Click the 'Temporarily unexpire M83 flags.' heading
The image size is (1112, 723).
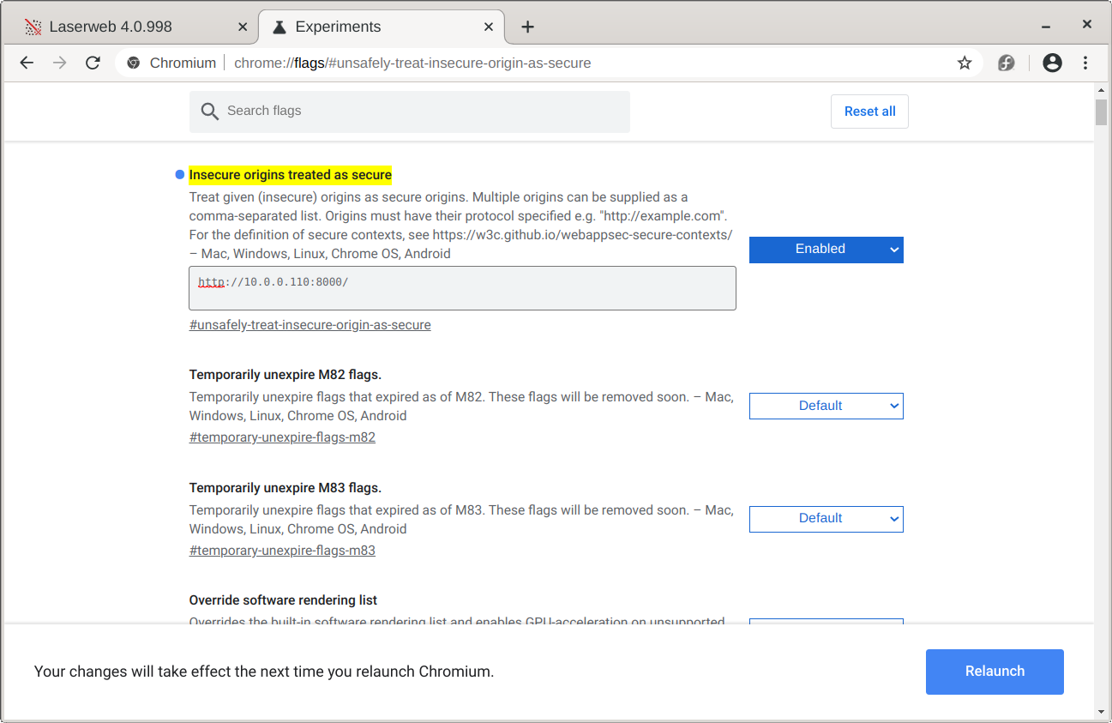point(285,488)
